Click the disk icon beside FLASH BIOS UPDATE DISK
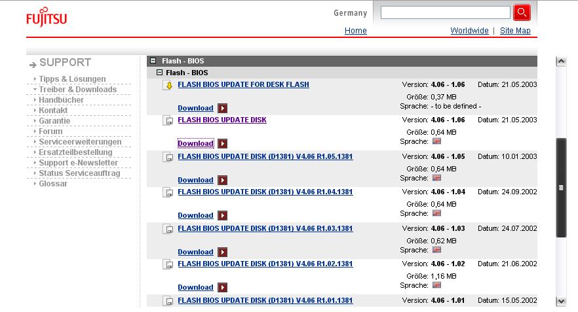 pos(168,120)
